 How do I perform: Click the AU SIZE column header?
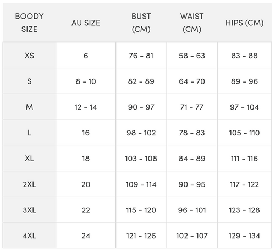pos(86,23)
